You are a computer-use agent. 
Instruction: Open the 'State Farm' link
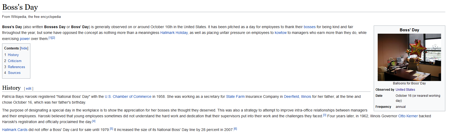coord(235,97)
